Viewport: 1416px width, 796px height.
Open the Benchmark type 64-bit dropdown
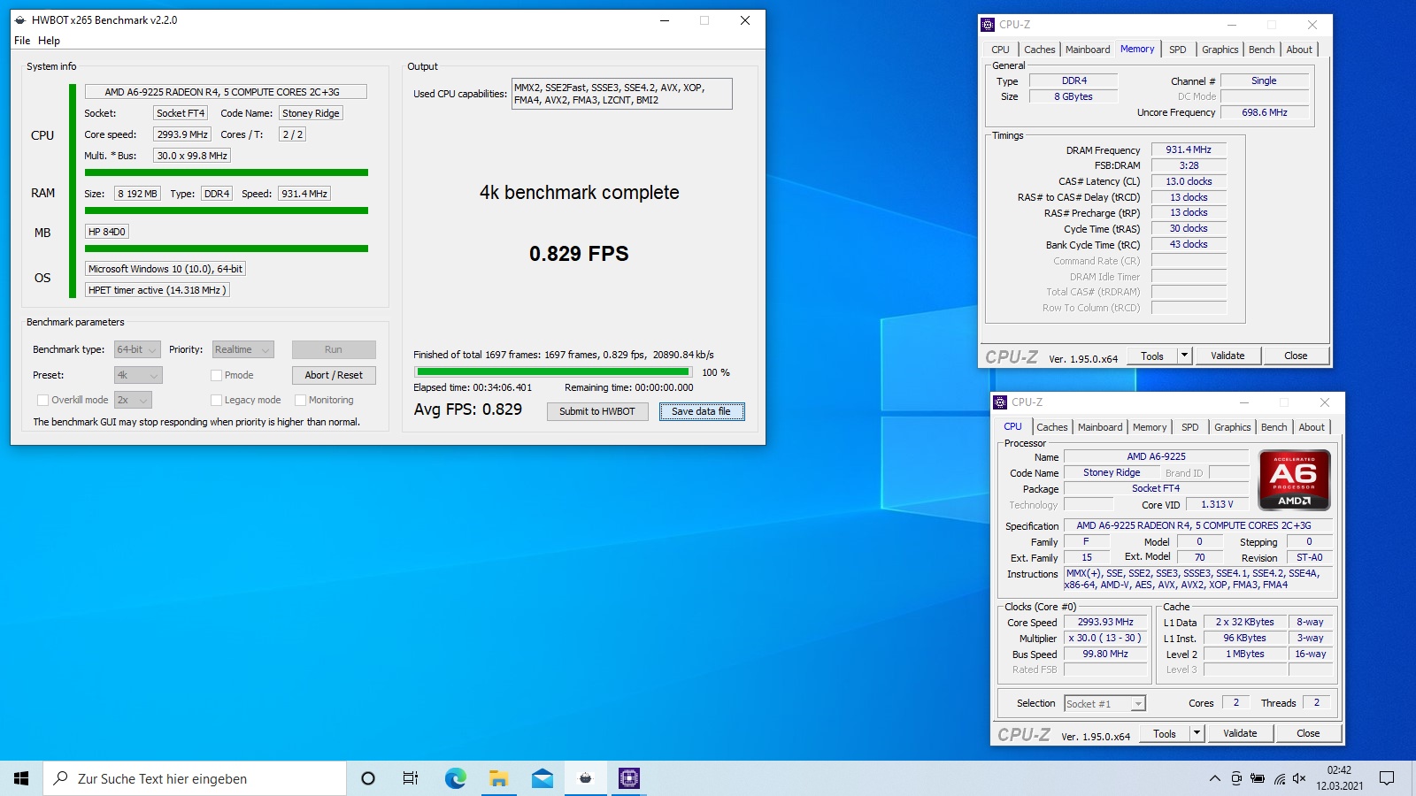[137, 349]
